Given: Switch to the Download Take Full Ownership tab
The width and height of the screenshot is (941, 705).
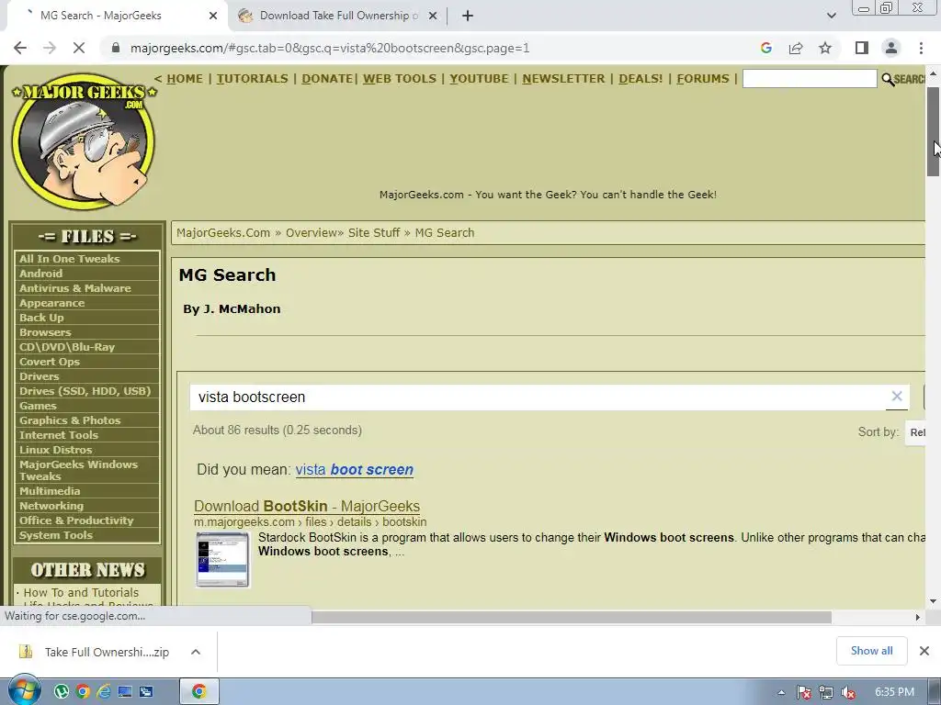Looking at the screenshot, I should point(336,16).
